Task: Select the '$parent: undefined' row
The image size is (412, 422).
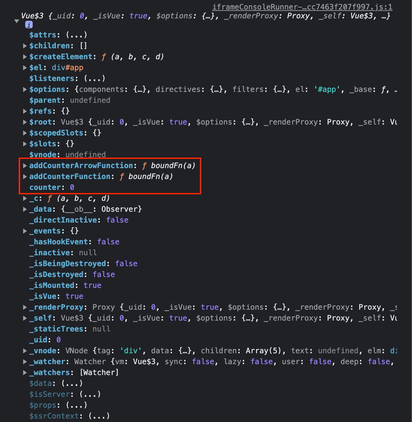Action: (x=70, y=100)
